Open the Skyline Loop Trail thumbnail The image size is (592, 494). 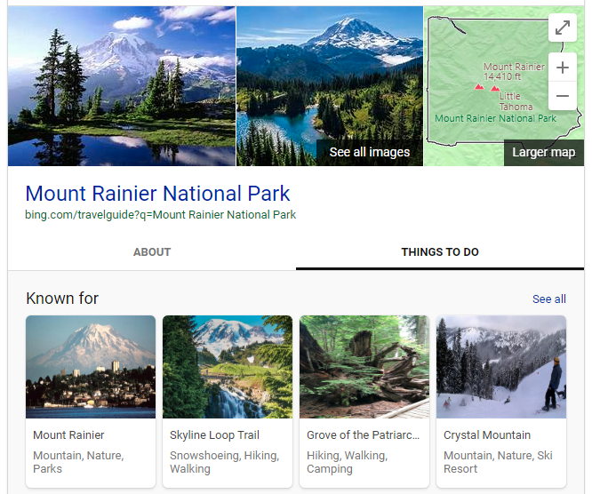[228, 367]
